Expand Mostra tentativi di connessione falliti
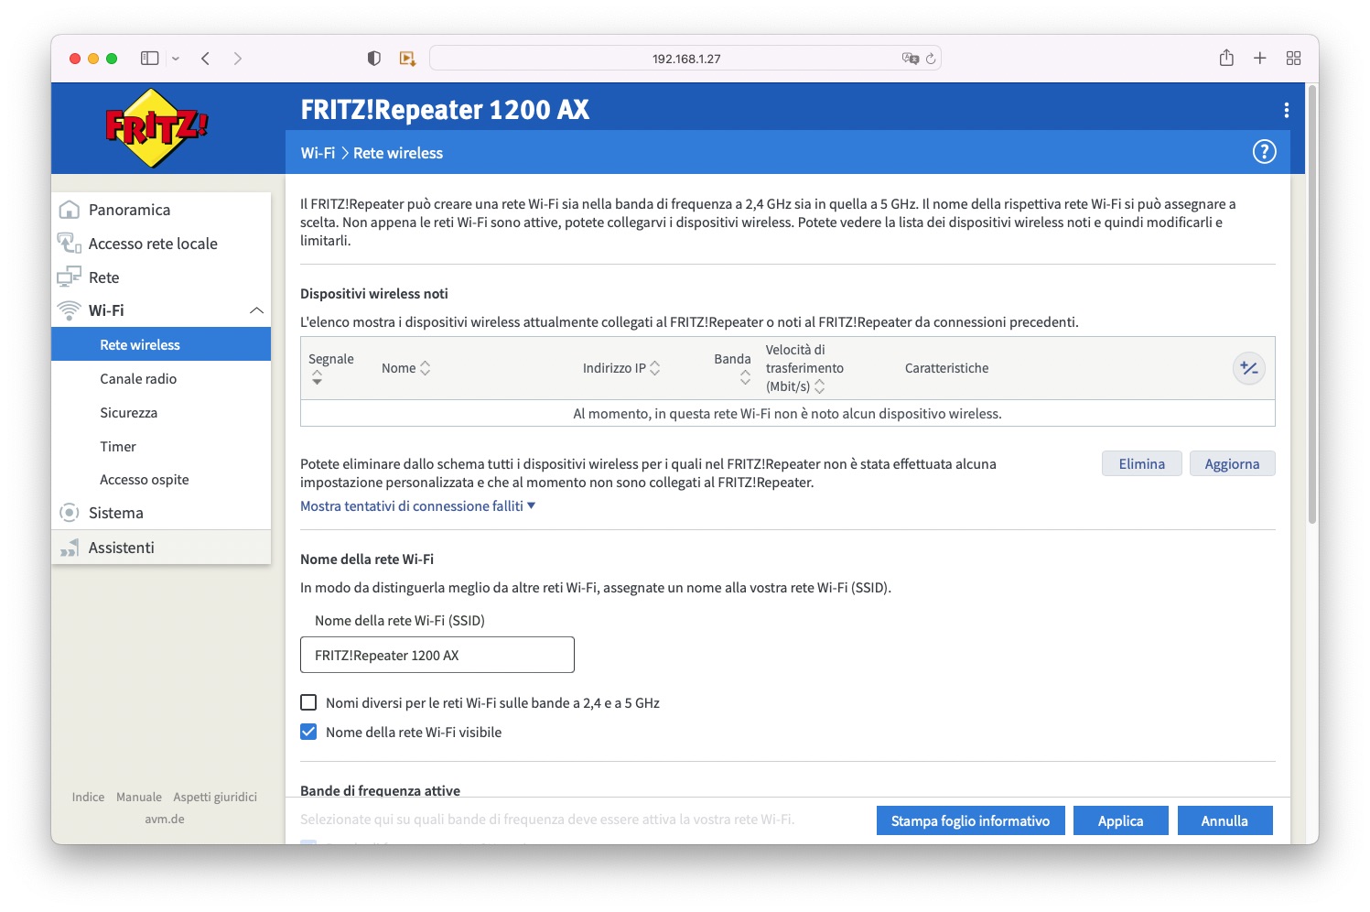The height and width of the screenshot is (912, 1370). [417, 506]
